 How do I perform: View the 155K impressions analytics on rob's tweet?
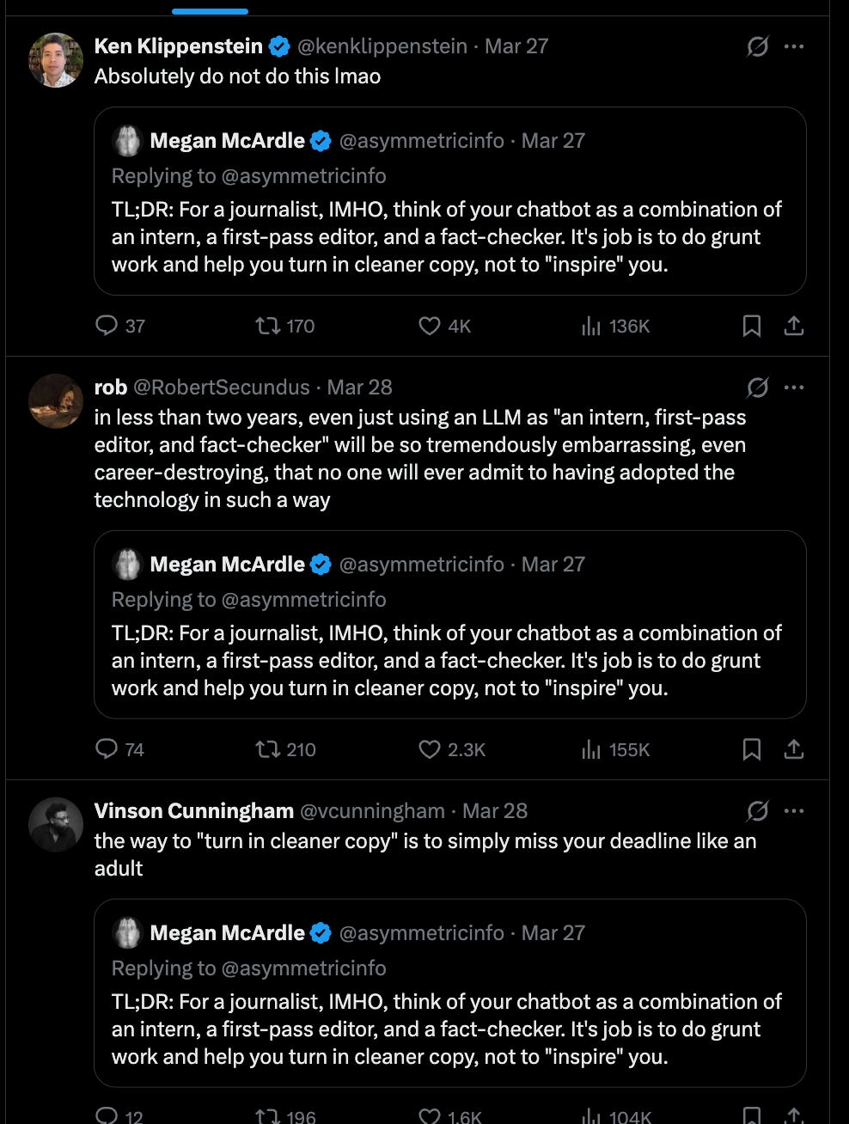point(593,749)
